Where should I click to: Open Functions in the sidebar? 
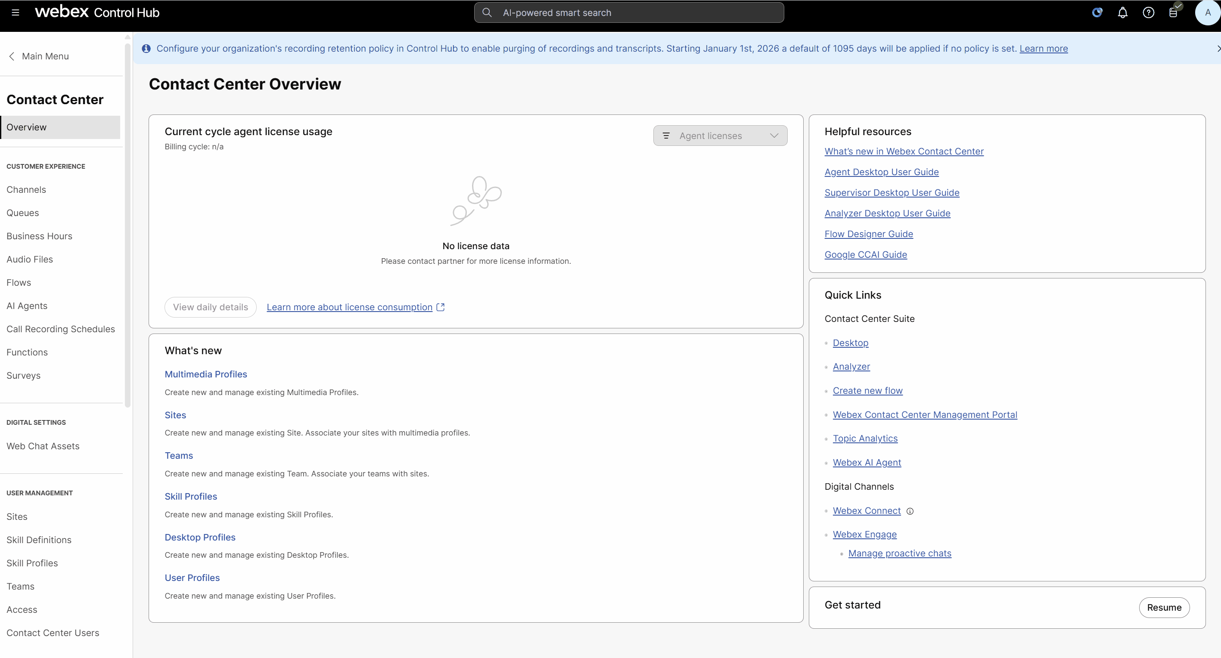27,352
